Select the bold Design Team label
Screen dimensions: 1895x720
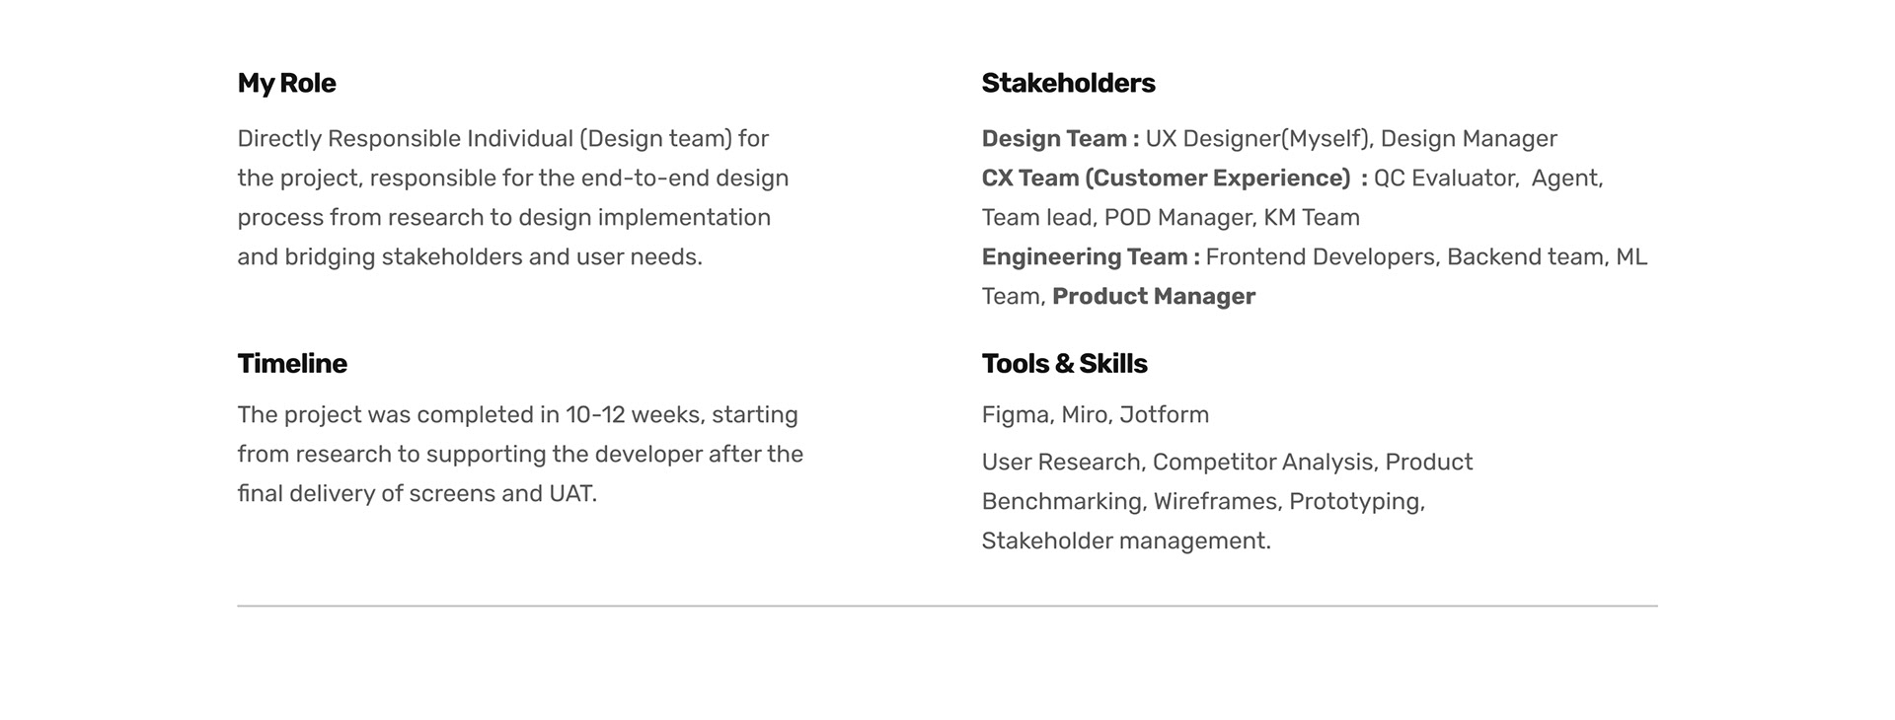point(1060,139)
